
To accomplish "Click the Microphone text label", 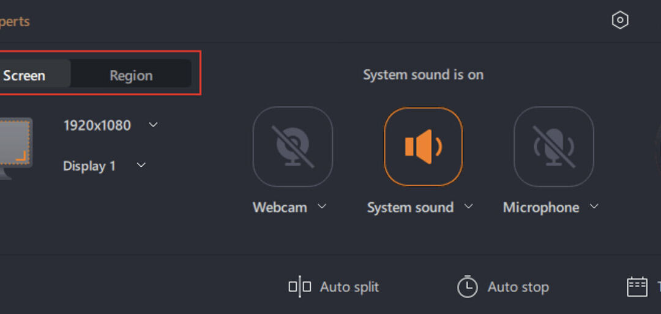I will tap(540, 207).
